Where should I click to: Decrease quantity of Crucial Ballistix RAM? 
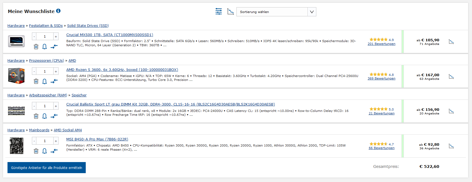click(x=34, y=106)
